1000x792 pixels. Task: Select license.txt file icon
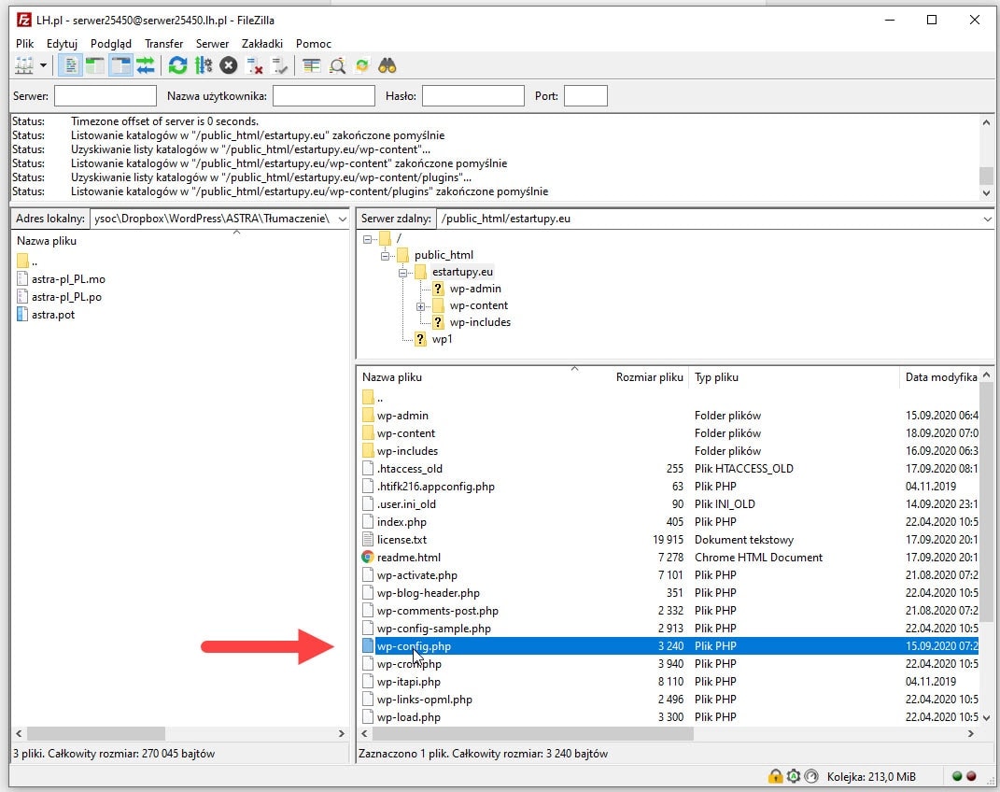pyautogui.click(x=367, y=540)
